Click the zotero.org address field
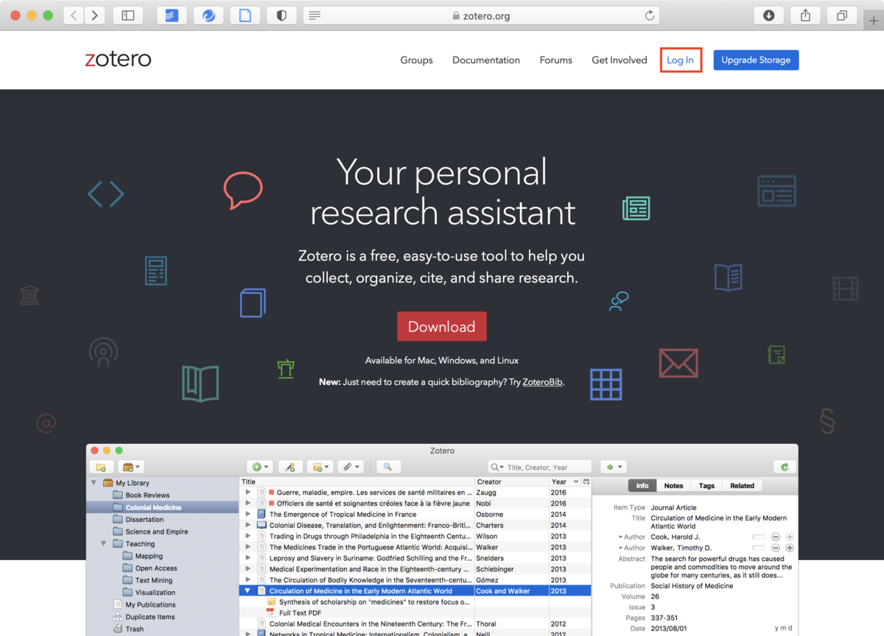The width and height of the screenshot is (884, 636). [481, 15]
